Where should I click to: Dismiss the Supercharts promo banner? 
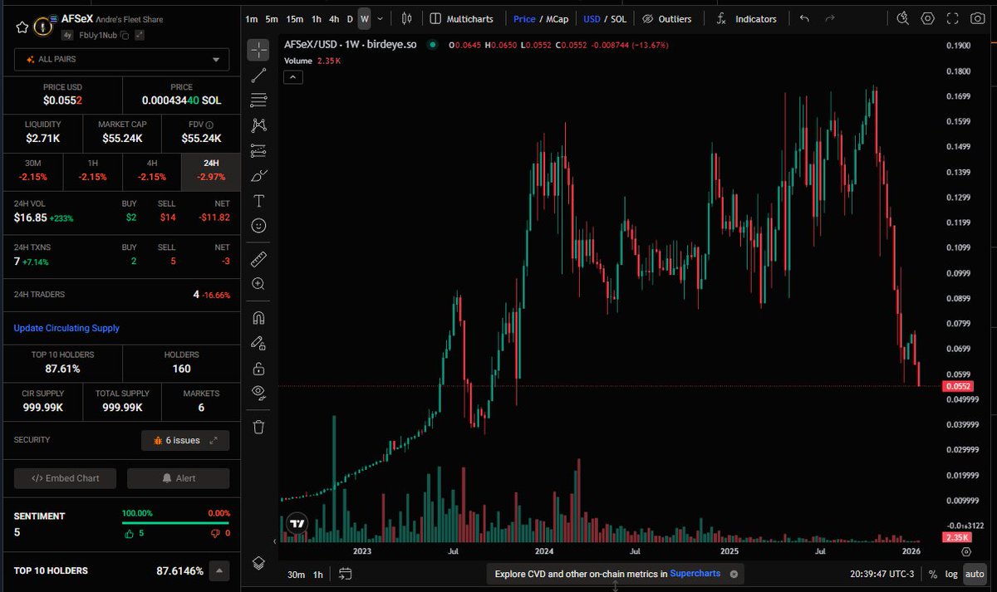pyautogui.click(x=734, y=574)
